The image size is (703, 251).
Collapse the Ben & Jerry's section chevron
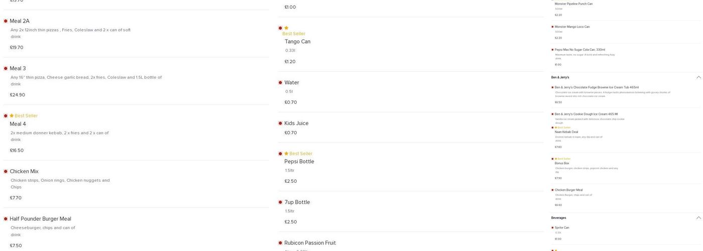click(x=698, y=77)
